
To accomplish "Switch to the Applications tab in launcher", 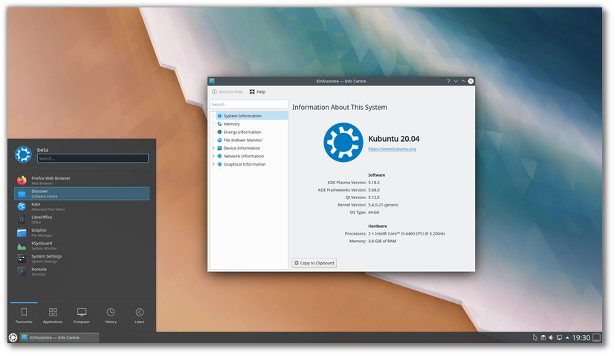I will pos(53,316).
